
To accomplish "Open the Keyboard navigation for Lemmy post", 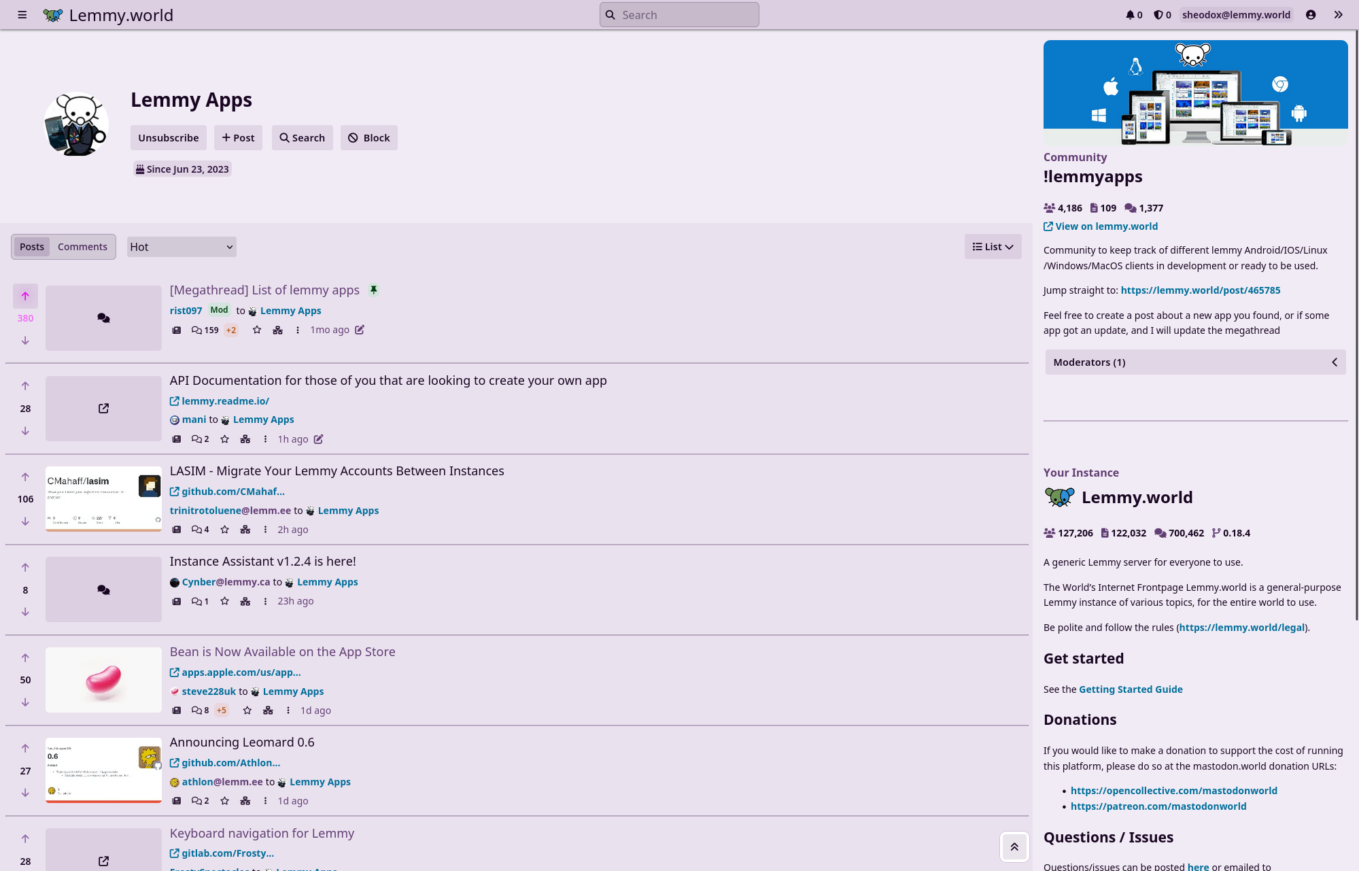I will click(262, 834).
